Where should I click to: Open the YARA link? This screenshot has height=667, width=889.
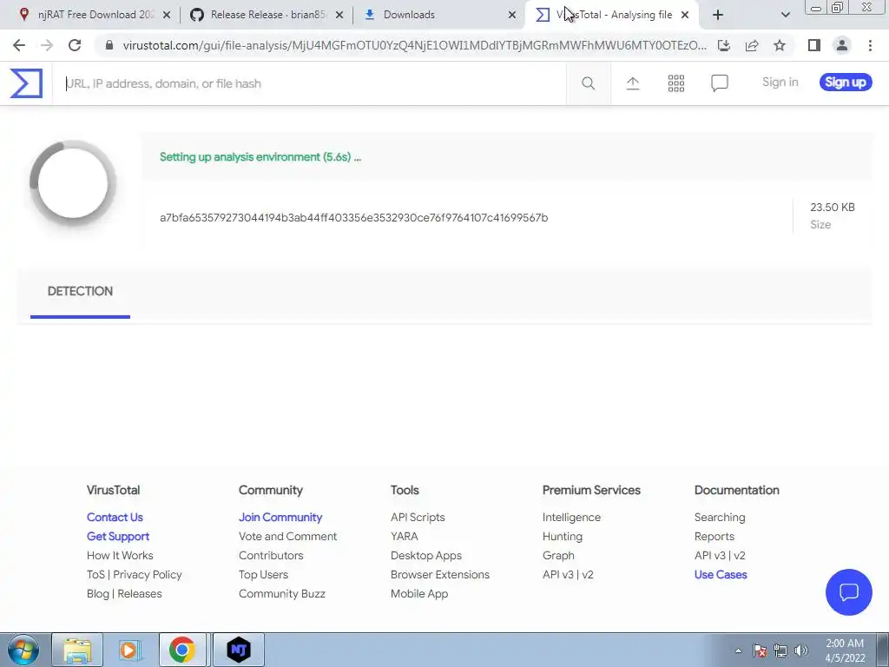point(404,537)
